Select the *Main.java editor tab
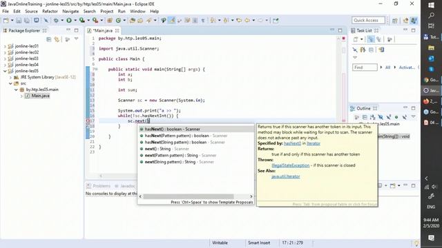Viewport: 442px width, 248px height. (x=102, y=30)
